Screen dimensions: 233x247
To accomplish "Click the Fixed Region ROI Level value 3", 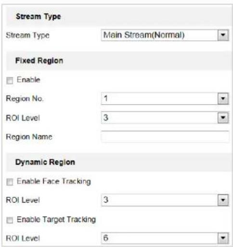I will click(x=165, y=118).
